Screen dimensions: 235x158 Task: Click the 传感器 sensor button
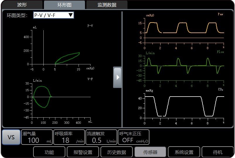(150, 152)
